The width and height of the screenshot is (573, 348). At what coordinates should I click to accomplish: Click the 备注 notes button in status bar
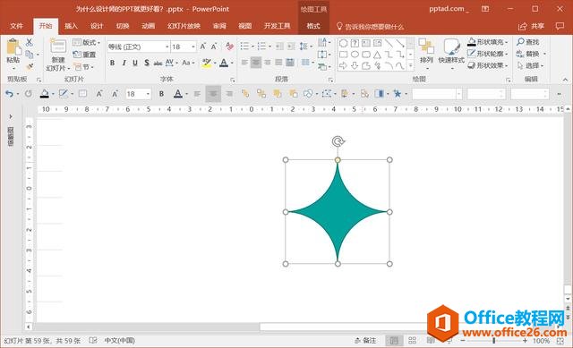365,340
